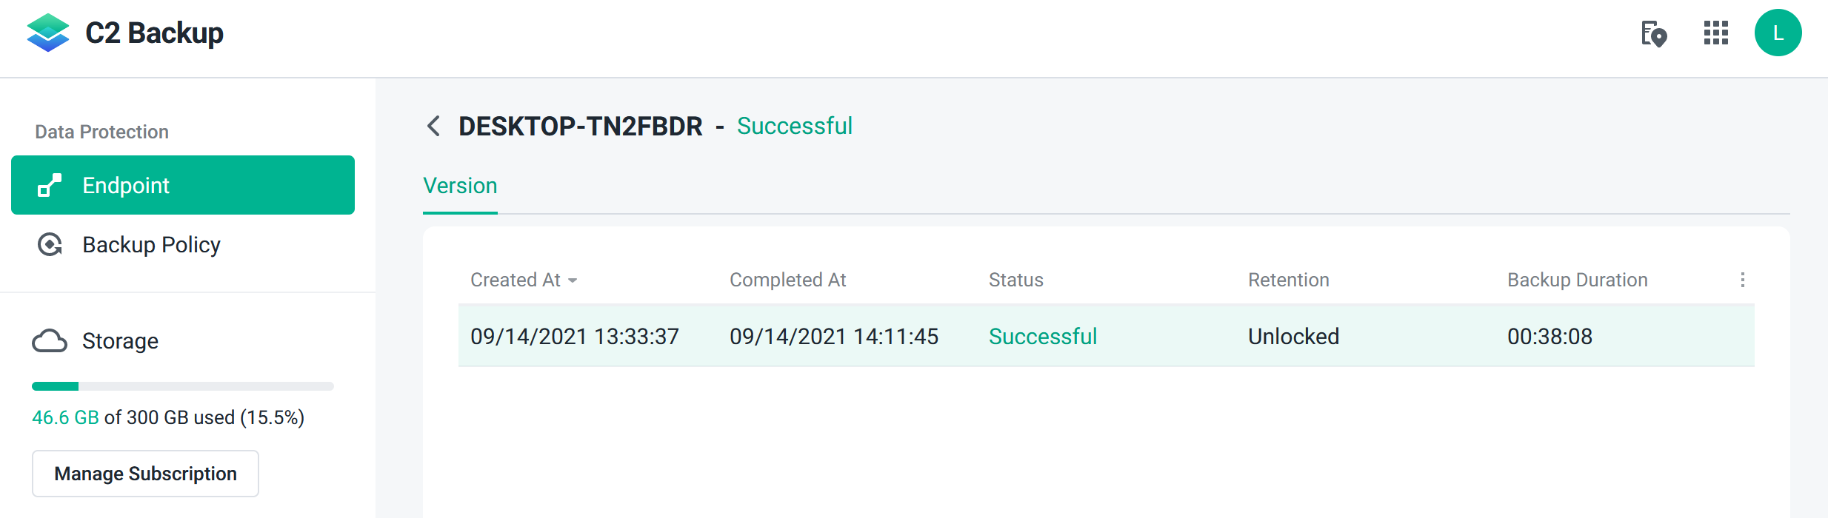
Task: Open column options three-dot menu
Action: coord(1742,280)
